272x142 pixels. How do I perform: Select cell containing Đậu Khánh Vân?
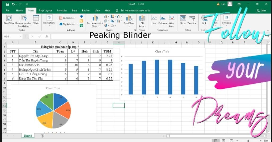click(36, 65)
